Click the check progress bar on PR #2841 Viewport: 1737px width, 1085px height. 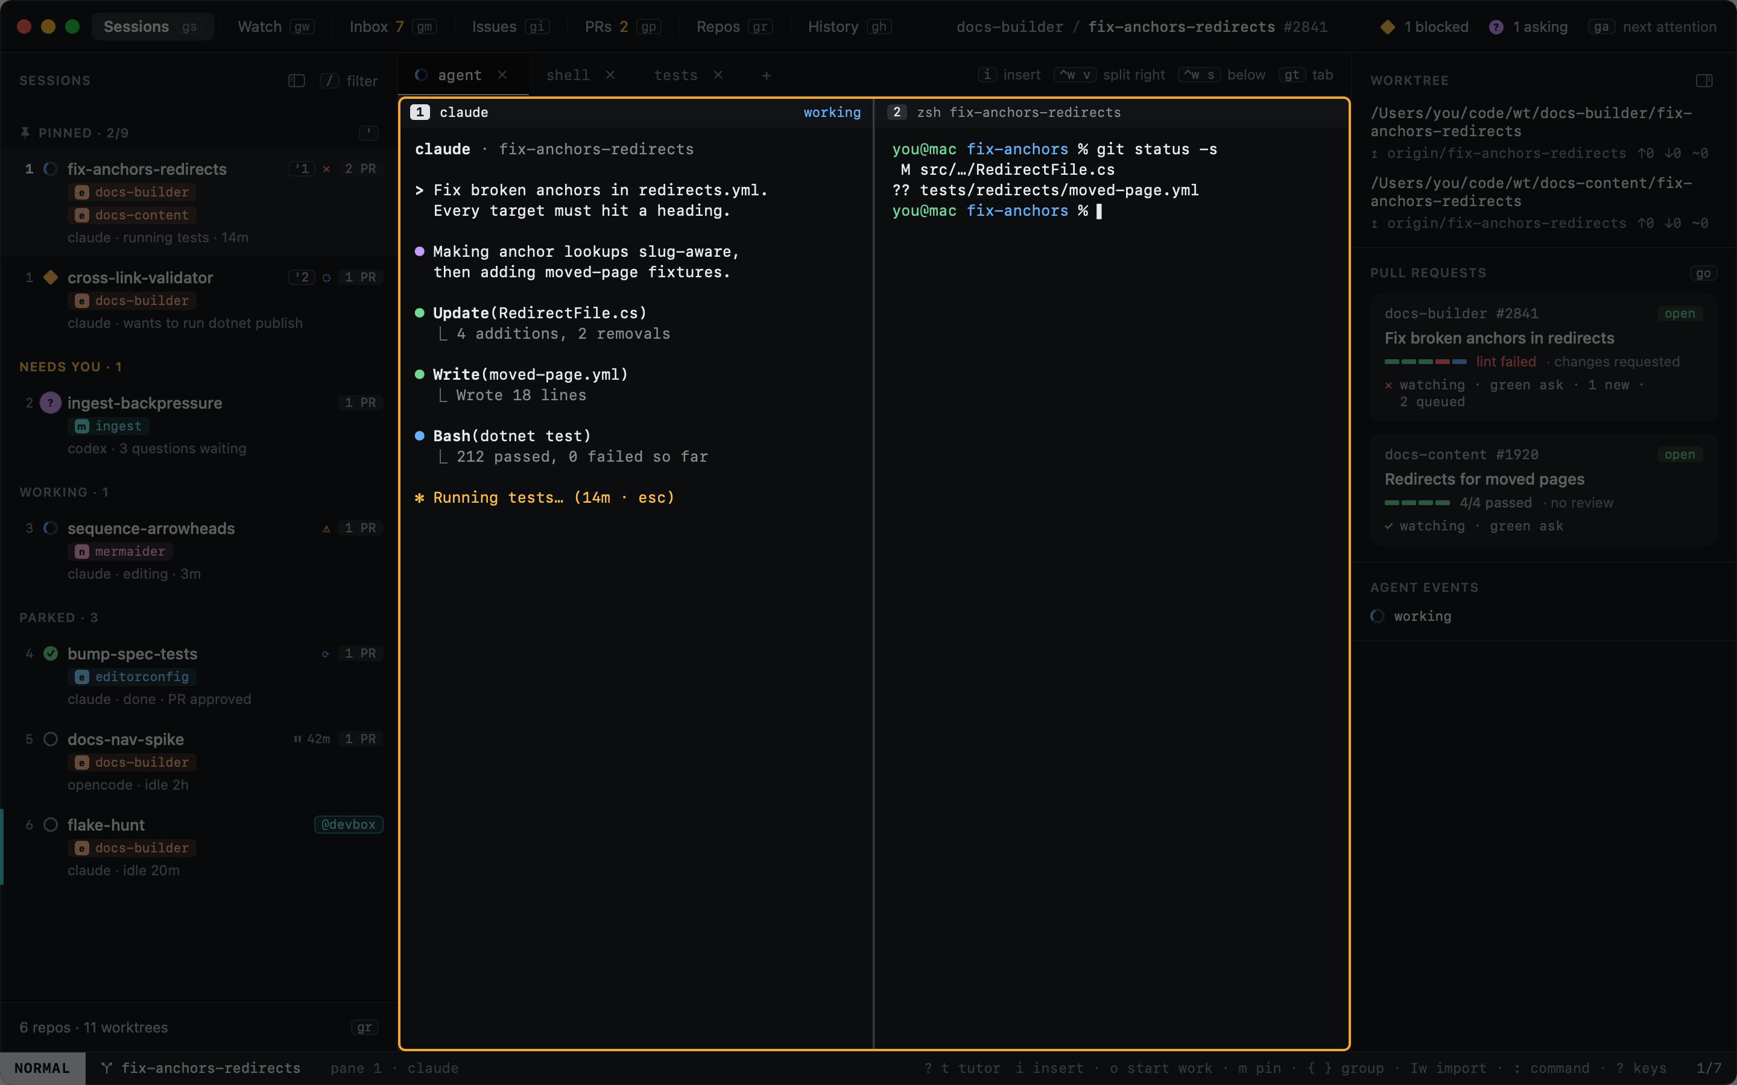(1425, 362)
